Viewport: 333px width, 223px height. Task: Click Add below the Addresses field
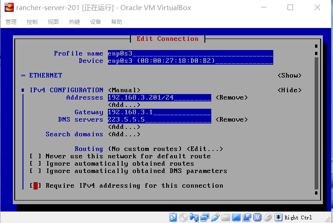click(x=124, y=105)
